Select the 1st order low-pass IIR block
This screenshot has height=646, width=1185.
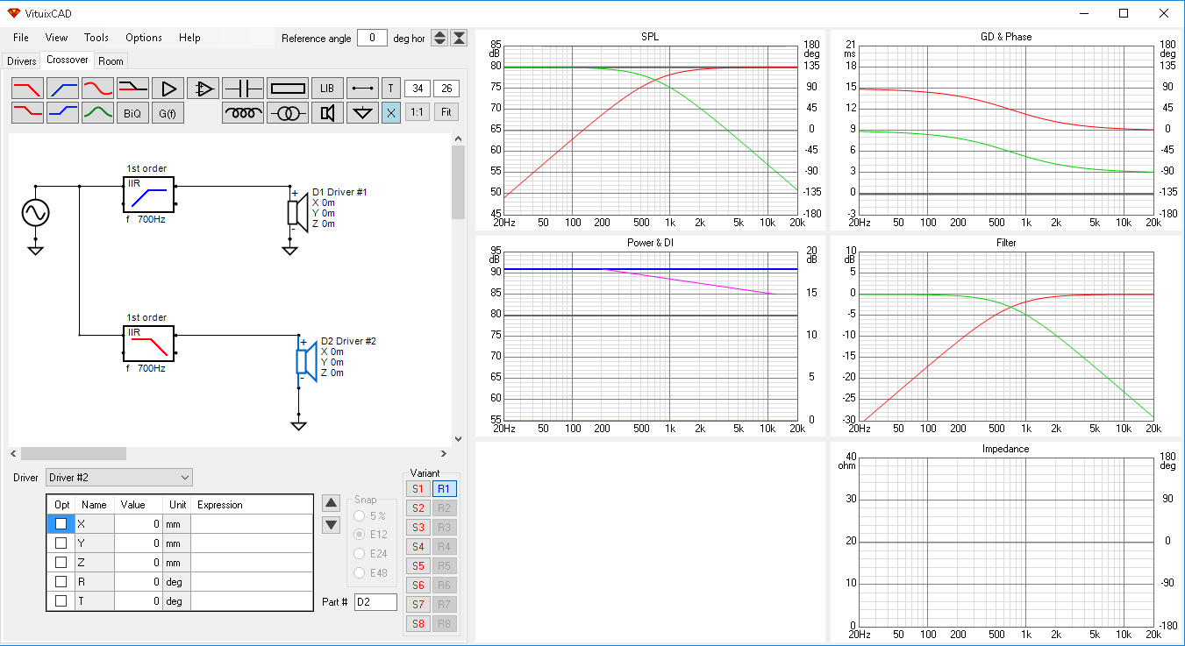(x=148, y=344)
